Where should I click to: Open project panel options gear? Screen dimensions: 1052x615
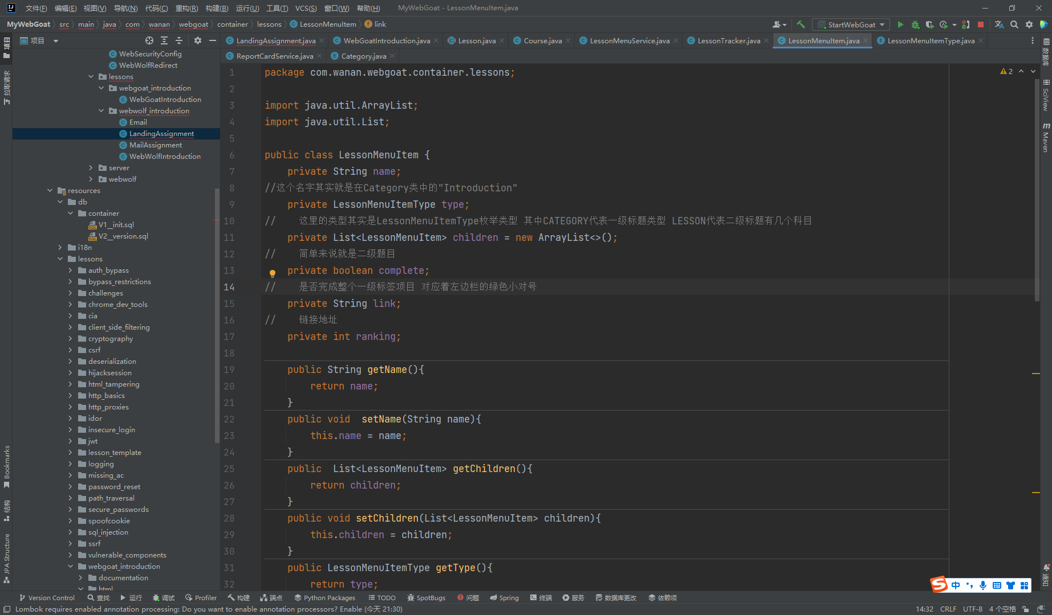tap(198, 40)
